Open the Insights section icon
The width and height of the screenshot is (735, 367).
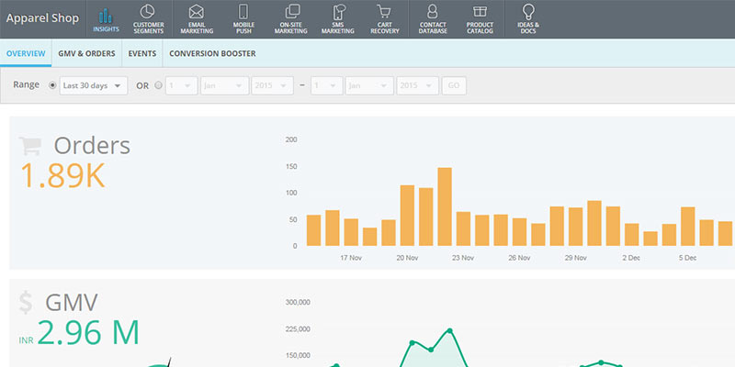click(x=106, y=14)
